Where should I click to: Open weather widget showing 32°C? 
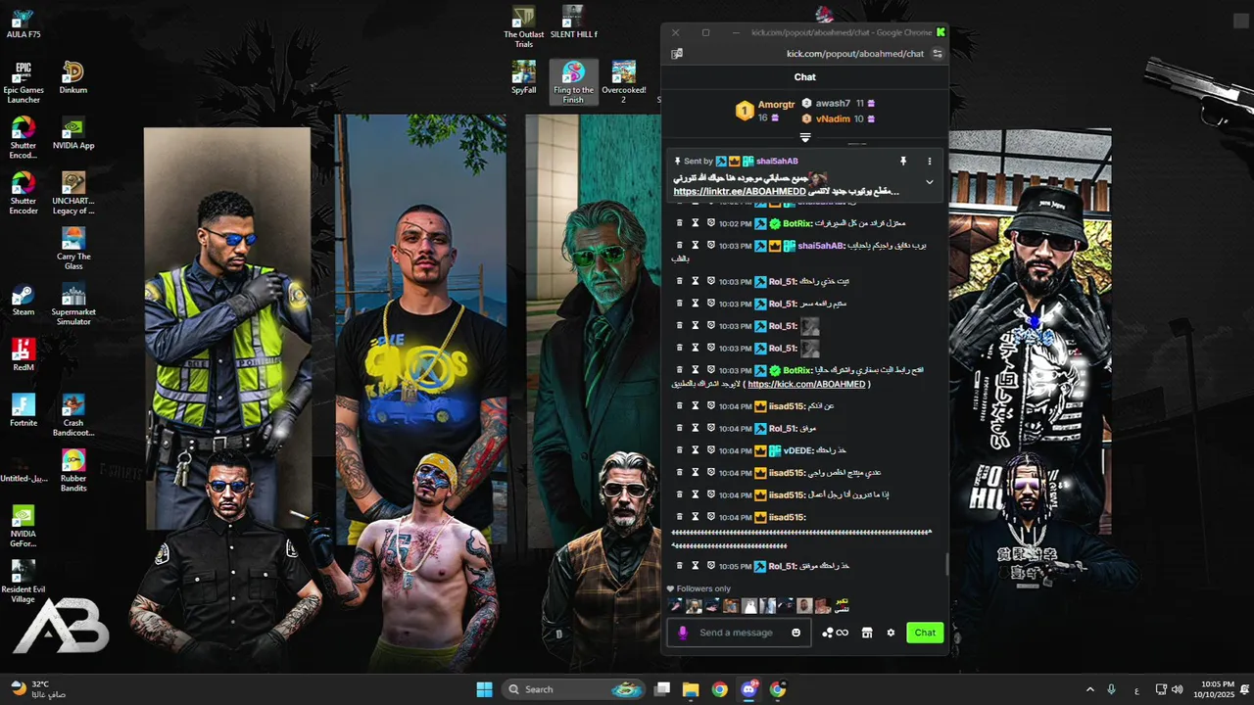[37, 689]
